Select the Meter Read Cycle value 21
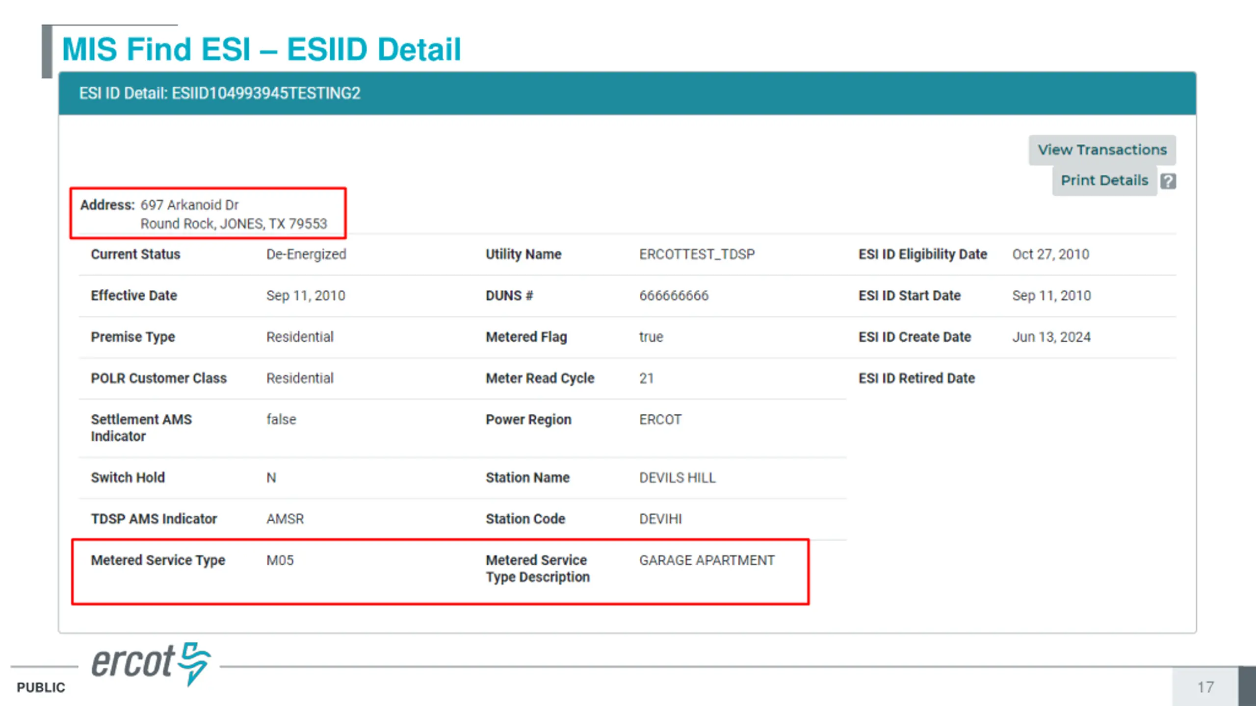1256x706 pixels. 646,378
